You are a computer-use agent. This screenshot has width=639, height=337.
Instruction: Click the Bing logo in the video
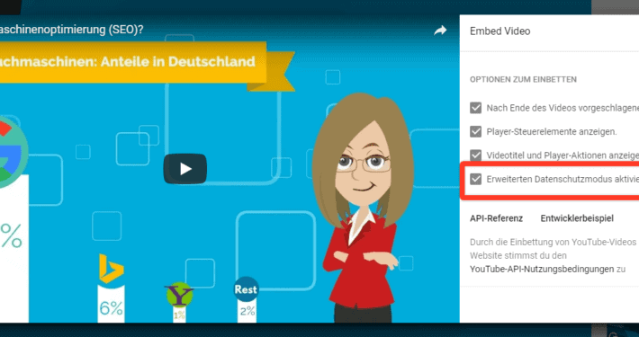pos(112,269)
